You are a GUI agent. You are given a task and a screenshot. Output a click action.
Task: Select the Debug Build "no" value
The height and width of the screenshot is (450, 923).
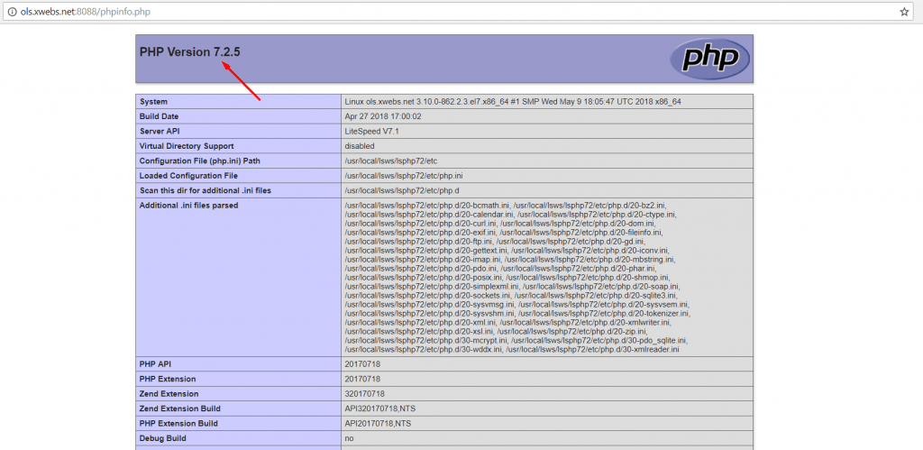pyautogui.click(x=349, y=438)
